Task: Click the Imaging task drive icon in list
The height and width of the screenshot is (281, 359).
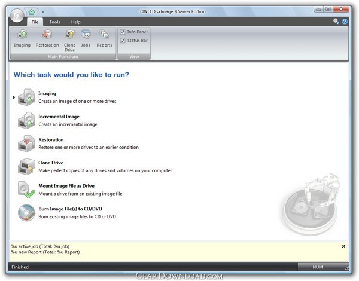Action: click(26, 97)
